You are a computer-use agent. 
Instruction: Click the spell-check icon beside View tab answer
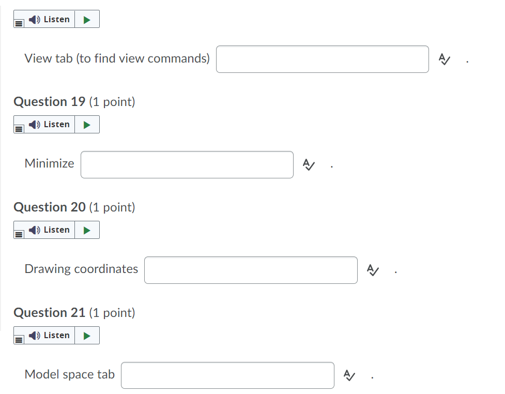(443, 59)
